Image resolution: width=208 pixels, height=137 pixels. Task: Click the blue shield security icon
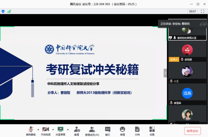coord(3,11)
